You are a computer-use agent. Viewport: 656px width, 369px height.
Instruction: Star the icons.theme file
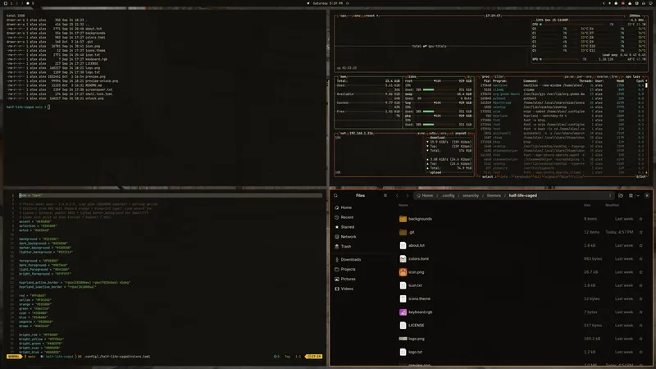tap(640, 298)
